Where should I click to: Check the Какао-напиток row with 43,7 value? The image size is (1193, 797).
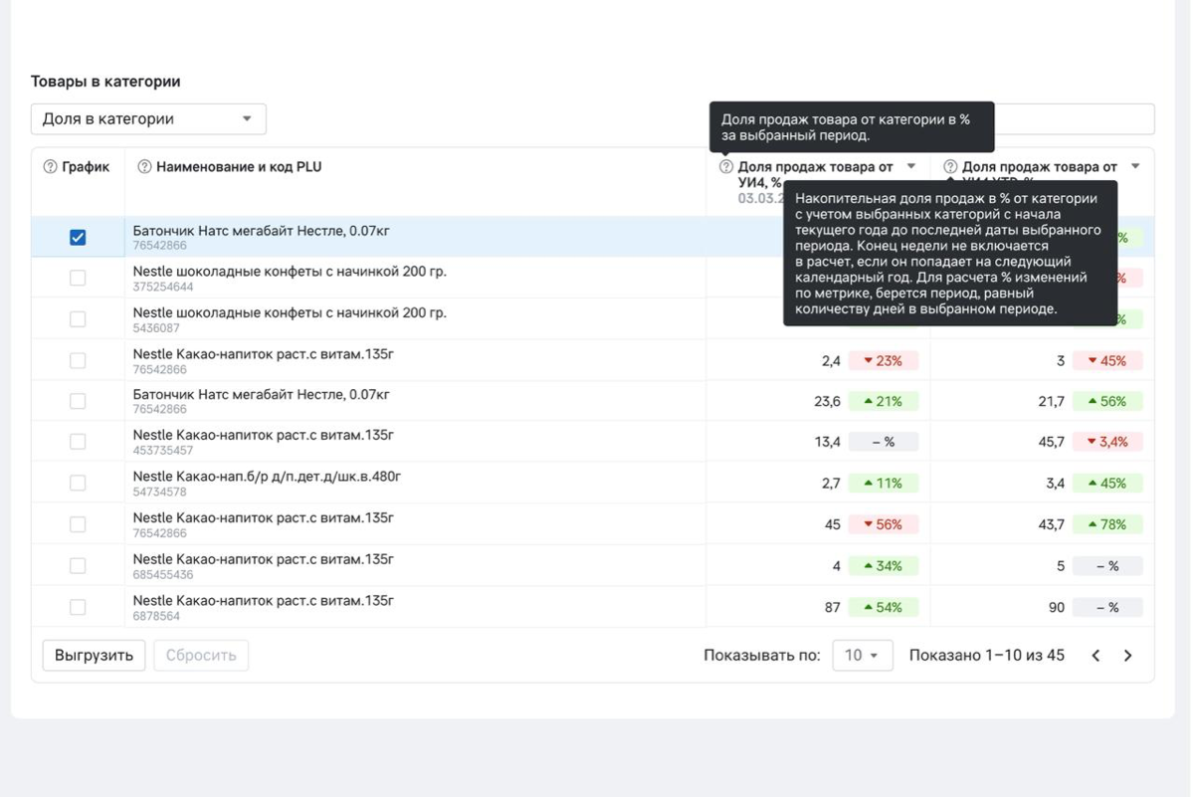pos(78,524)
